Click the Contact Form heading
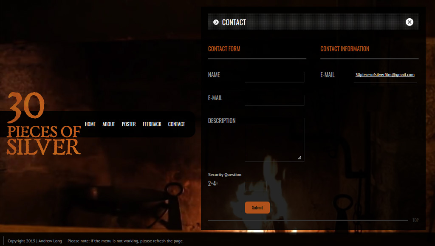Viewport: 435px width, 246px height. (x=224, y=49)
